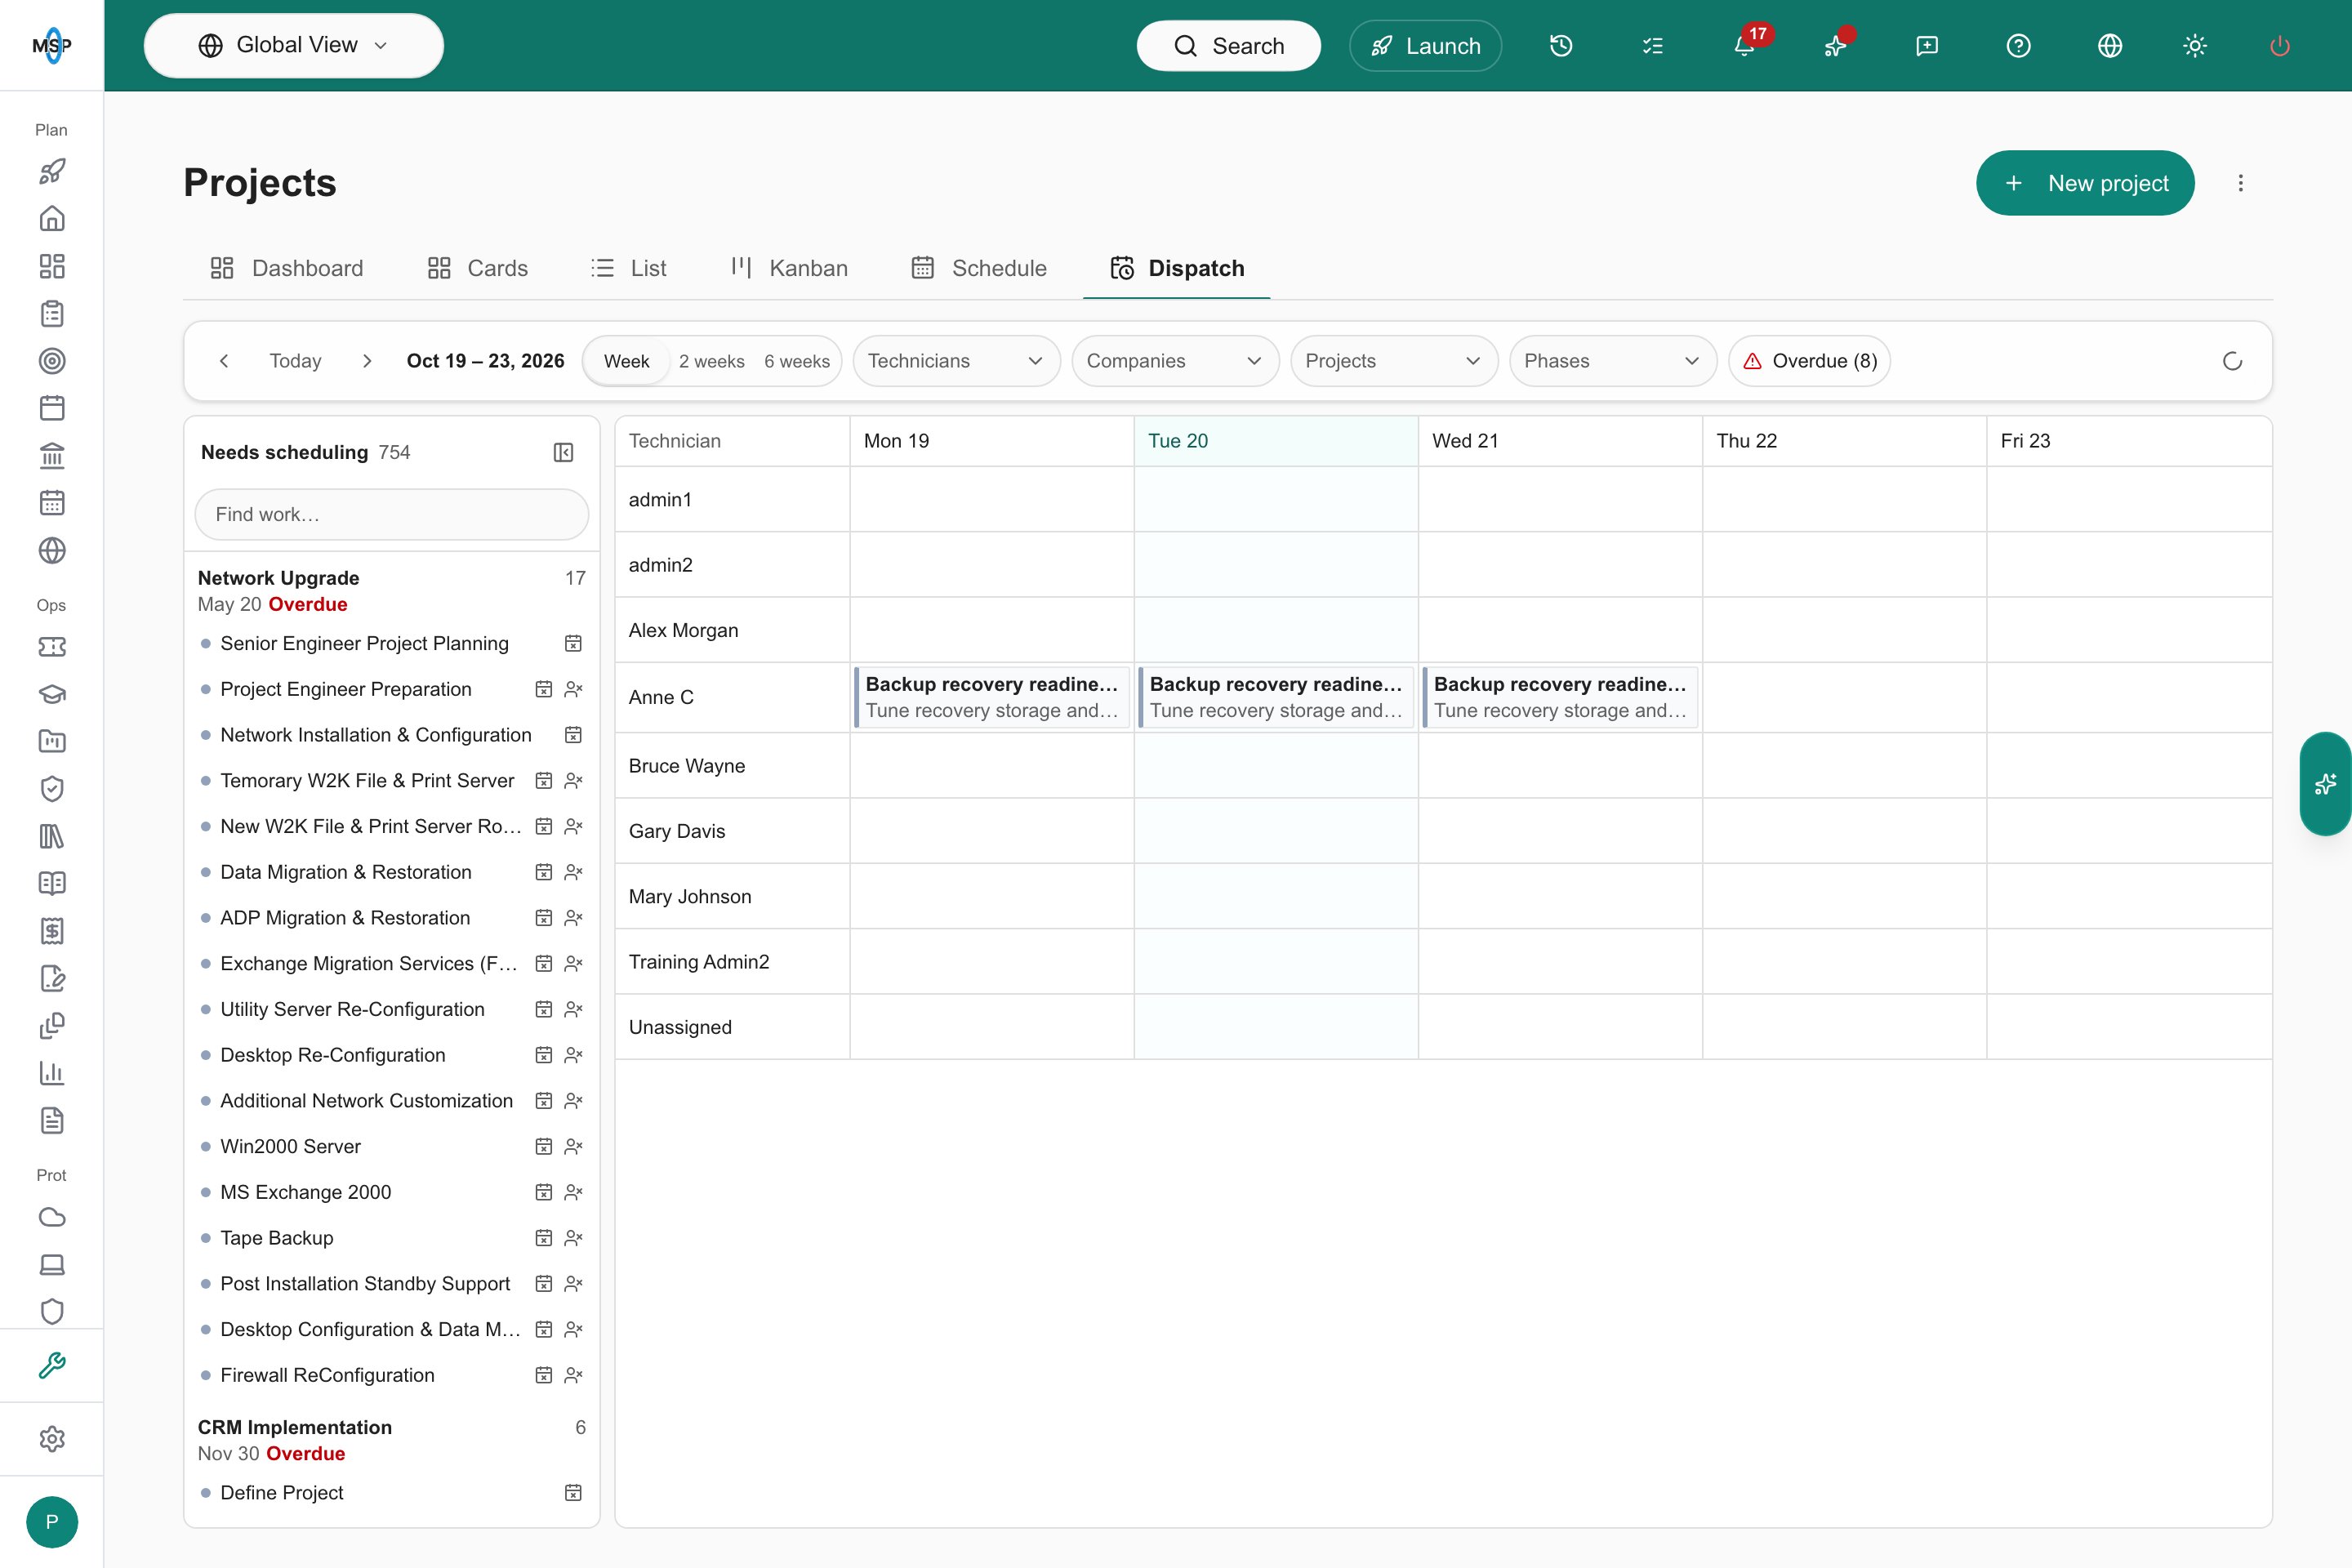Switch to the Kanban tab
This screenshot has width=2352, height=1568.
point(789,268)
